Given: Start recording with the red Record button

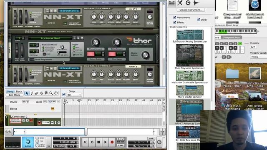Looking at the screenshot, I should [x=112, y=142].
